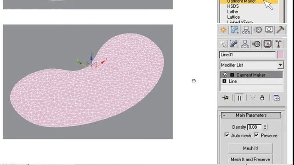This screenshot has width=294, height=165.
Task: Open Utilities hammer in upper icon row
Action: 280,30
